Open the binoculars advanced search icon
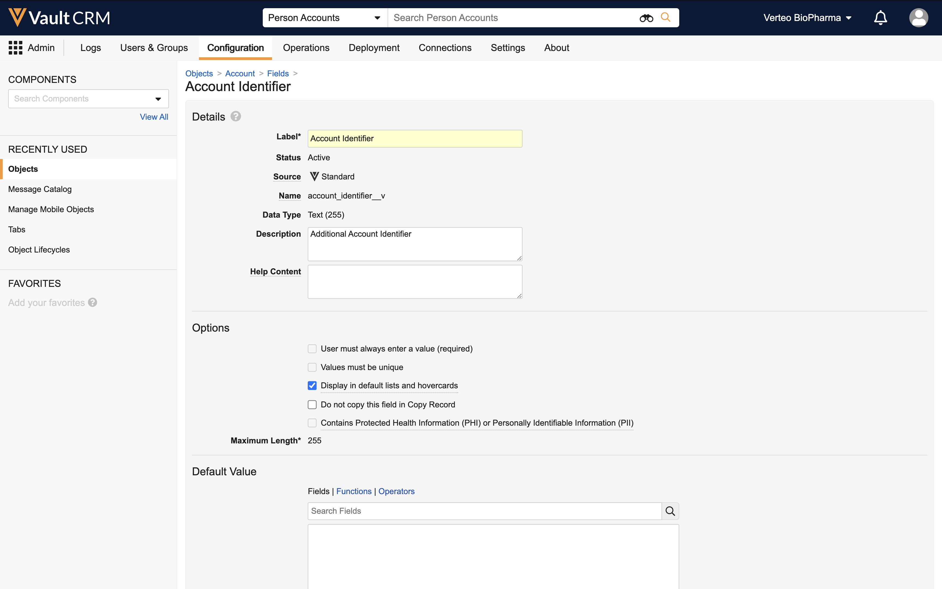942x589 pixels. point(646,18)
